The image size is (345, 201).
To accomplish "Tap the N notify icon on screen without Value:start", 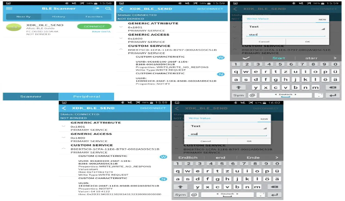I will coord(221,74).
